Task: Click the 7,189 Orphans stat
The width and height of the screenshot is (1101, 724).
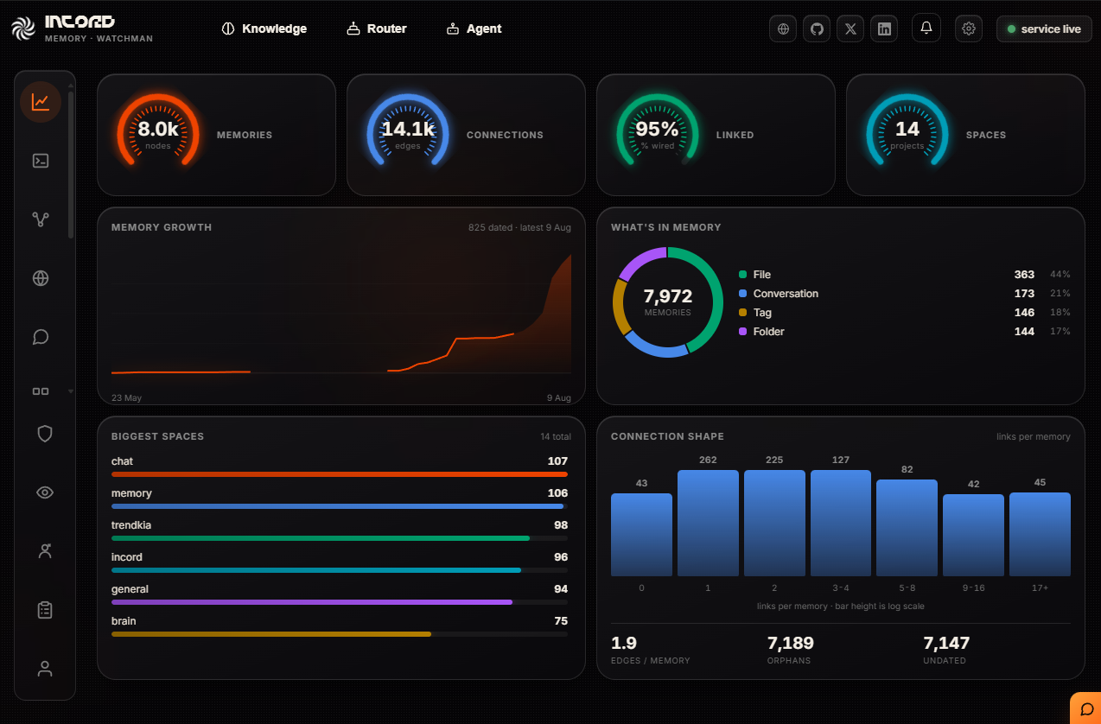Action: [x=791, y=651]
